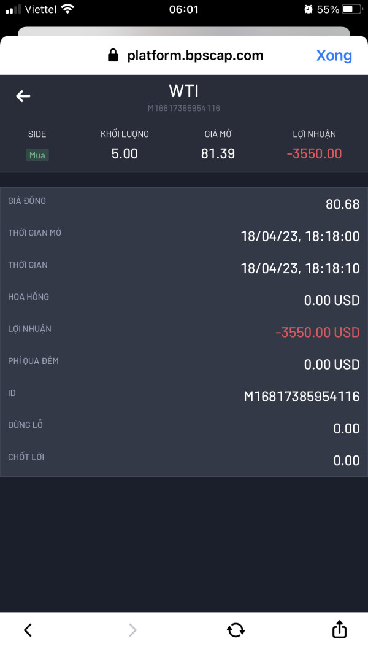Viewport: 368px width, 655px height.
Task: Tap the browser back chevron
Action: [28, 630]
